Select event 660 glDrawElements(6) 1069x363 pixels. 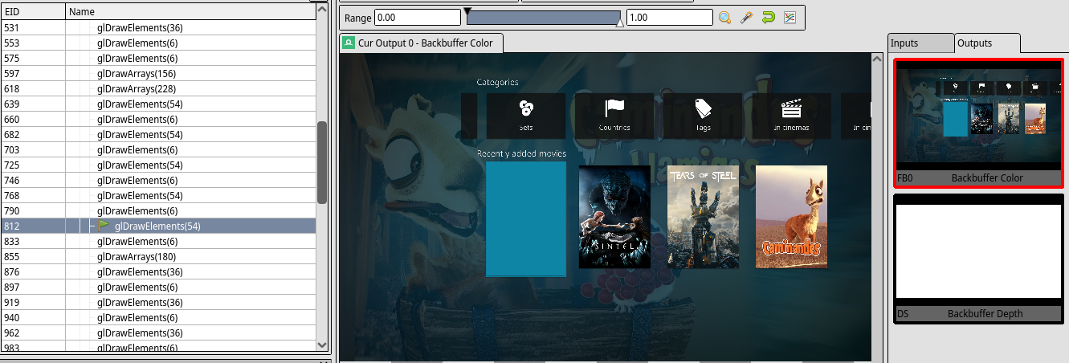pos(157,120)
